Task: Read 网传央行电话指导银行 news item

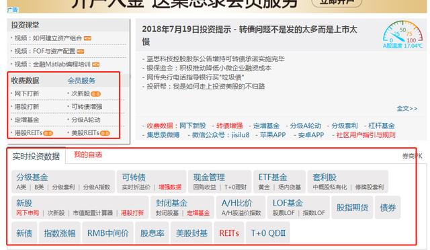Action: pos(196,77)
